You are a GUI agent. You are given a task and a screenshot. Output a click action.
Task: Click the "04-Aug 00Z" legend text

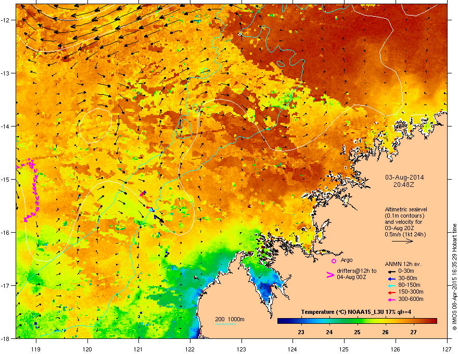click(x=351, y=277)
